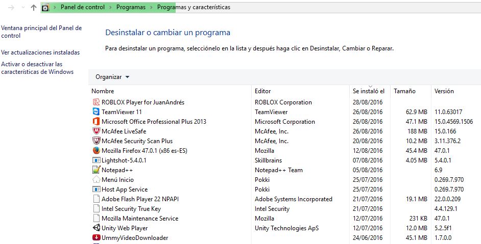Viewport: 481px width, 244px height.
Task: Sort by the Editor column header
Action: [x=263, y=91]
